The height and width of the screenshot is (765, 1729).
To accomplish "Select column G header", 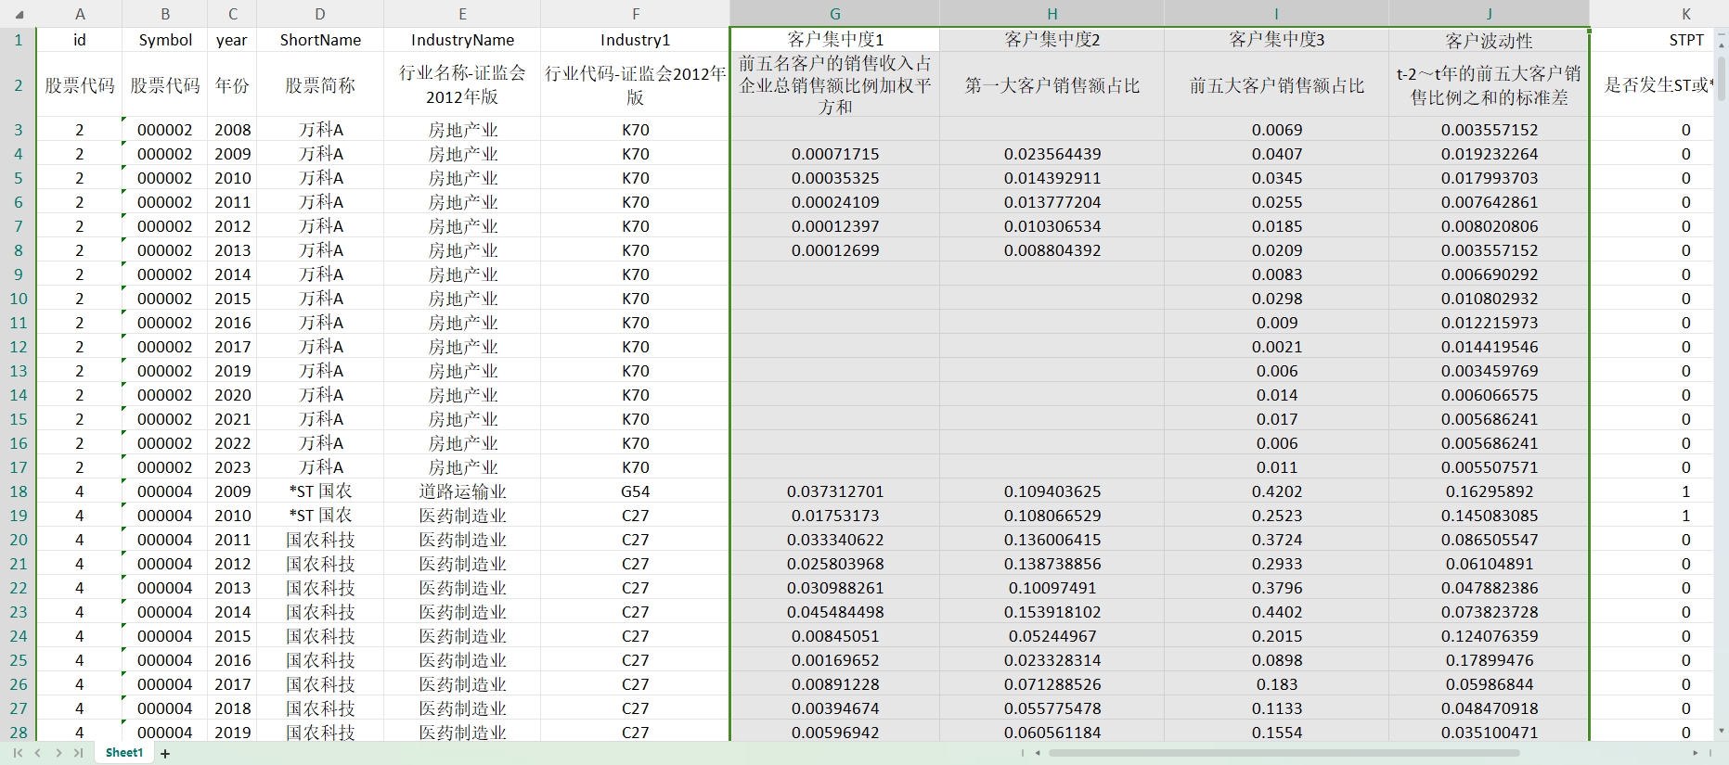I will point(835,14).
